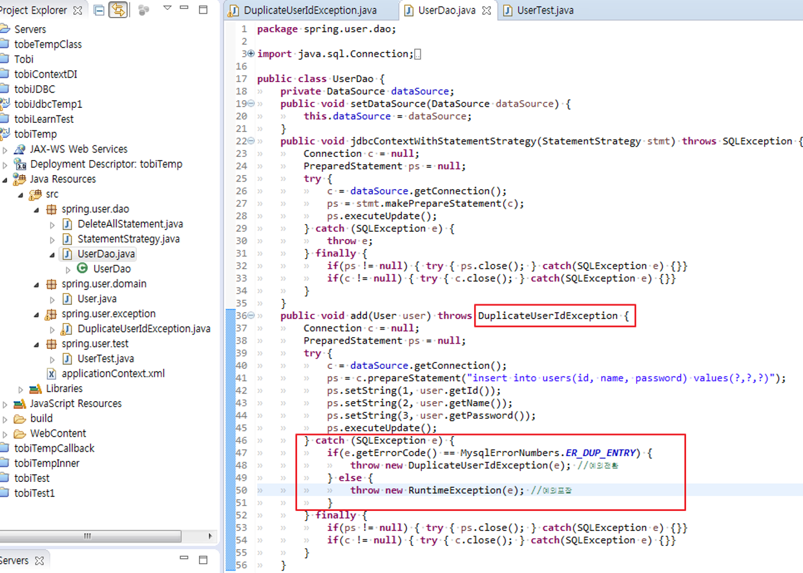This screenshot has height=573, width=803.
Task: Click the focus task icon in Project Explorer toolbar
Action: point(143,10)
